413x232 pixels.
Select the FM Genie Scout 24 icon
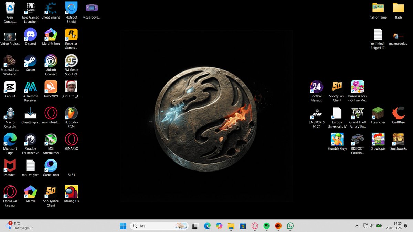71,65
